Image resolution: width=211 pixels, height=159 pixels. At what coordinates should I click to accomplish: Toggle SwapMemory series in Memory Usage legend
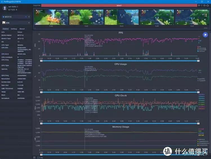(x=203, y=141)
